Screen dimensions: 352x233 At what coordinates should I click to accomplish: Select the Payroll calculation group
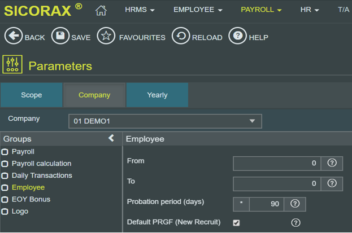[41, 164]
